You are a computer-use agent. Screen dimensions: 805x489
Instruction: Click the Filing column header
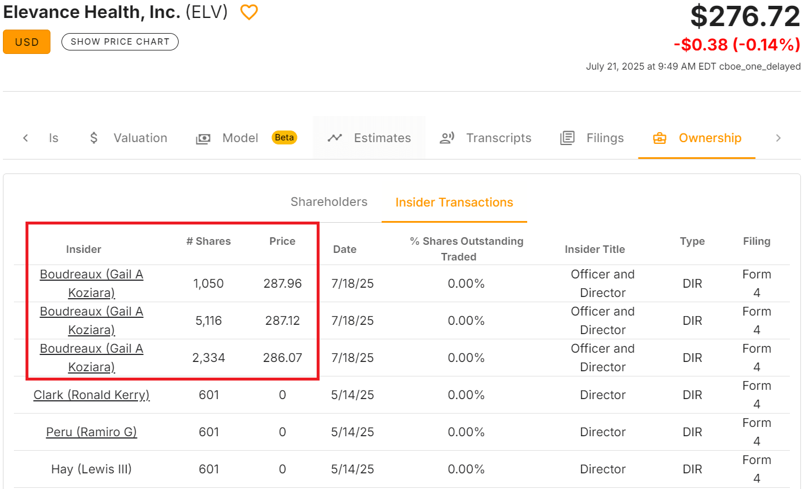[757, 241]
